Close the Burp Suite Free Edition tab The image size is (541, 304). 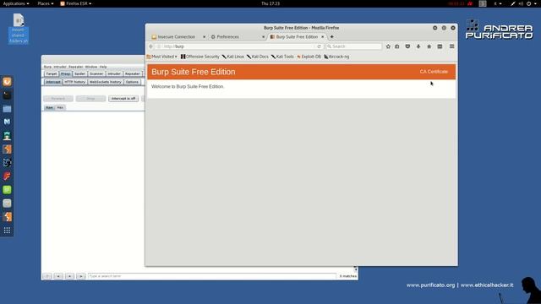(323, 36)
